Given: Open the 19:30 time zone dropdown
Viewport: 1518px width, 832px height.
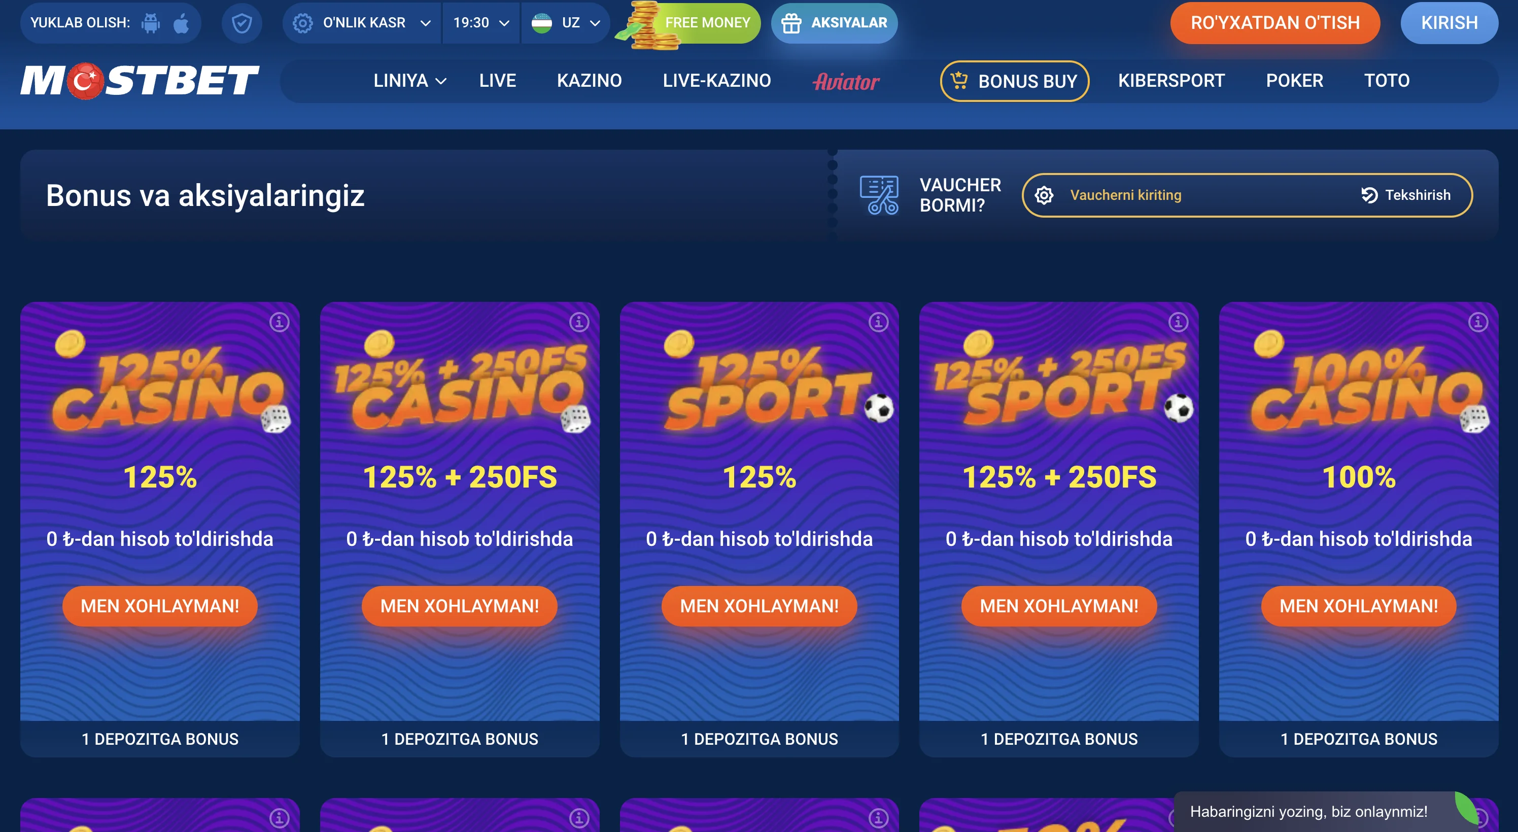Looking at the screenshot, I should coord(481,23).
